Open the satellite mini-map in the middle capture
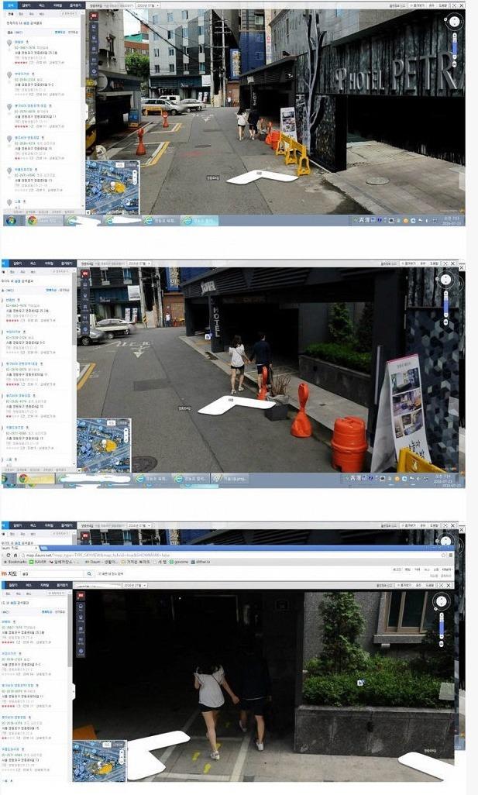The width and height of the screenshot is (478, 795). pos(104,446)
